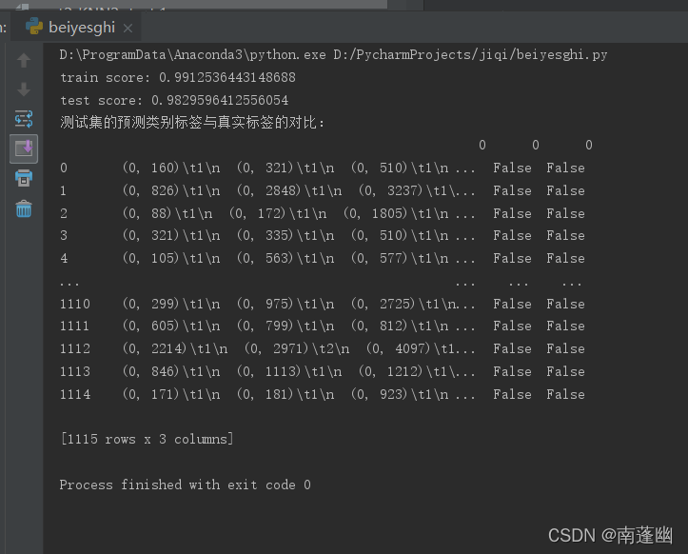The image size is (688, 554).
Task: Print the console output
Action: click(24, 178)
